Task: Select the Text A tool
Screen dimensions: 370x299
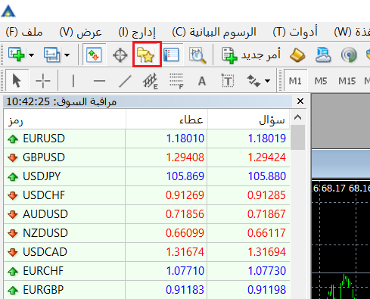Action: pos(202,81)
